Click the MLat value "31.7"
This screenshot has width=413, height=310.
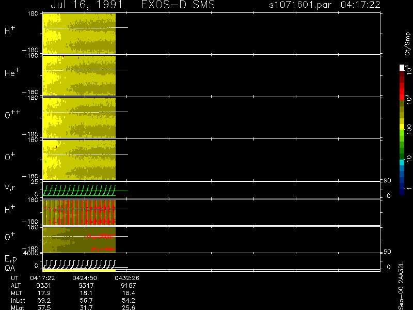86,307
